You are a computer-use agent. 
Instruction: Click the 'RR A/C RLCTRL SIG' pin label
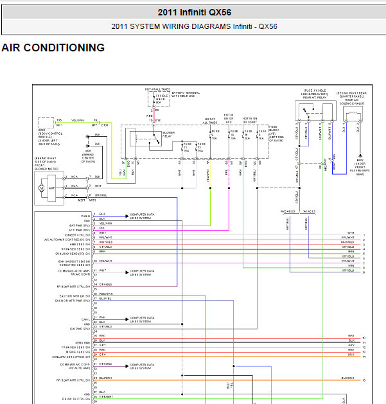[x=76, y=399]
